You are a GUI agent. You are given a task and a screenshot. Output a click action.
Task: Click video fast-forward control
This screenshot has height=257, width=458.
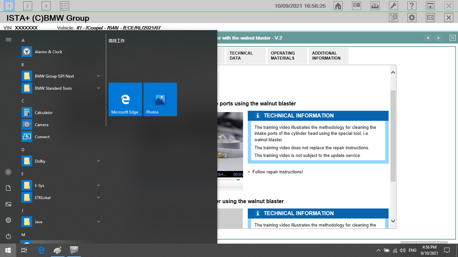pyautogui.click(x=238, y=180)
